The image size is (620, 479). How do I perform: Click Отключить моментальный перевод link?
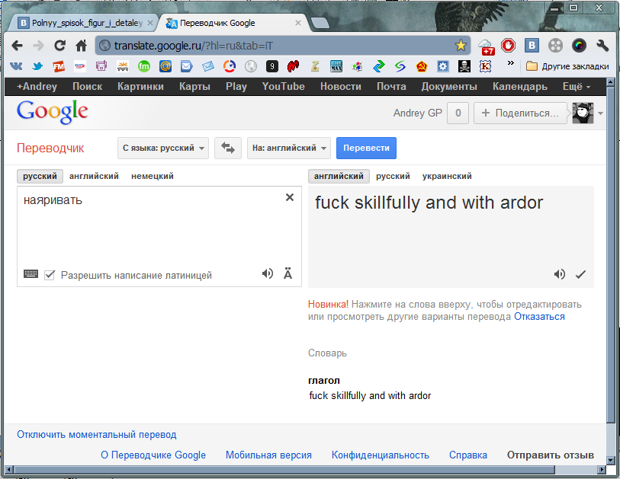97,435
